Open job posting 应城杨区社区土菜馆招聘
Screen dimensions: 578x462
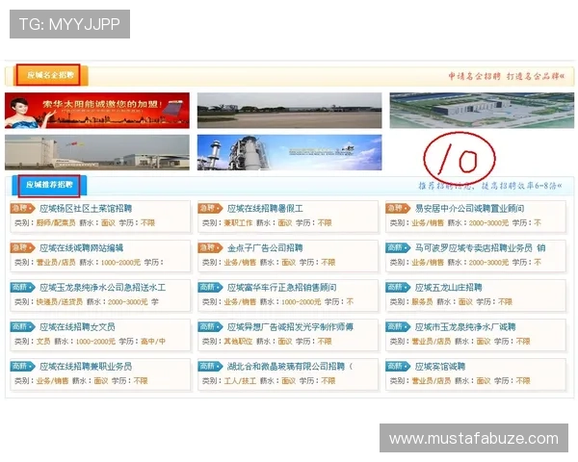coord(86,209)
